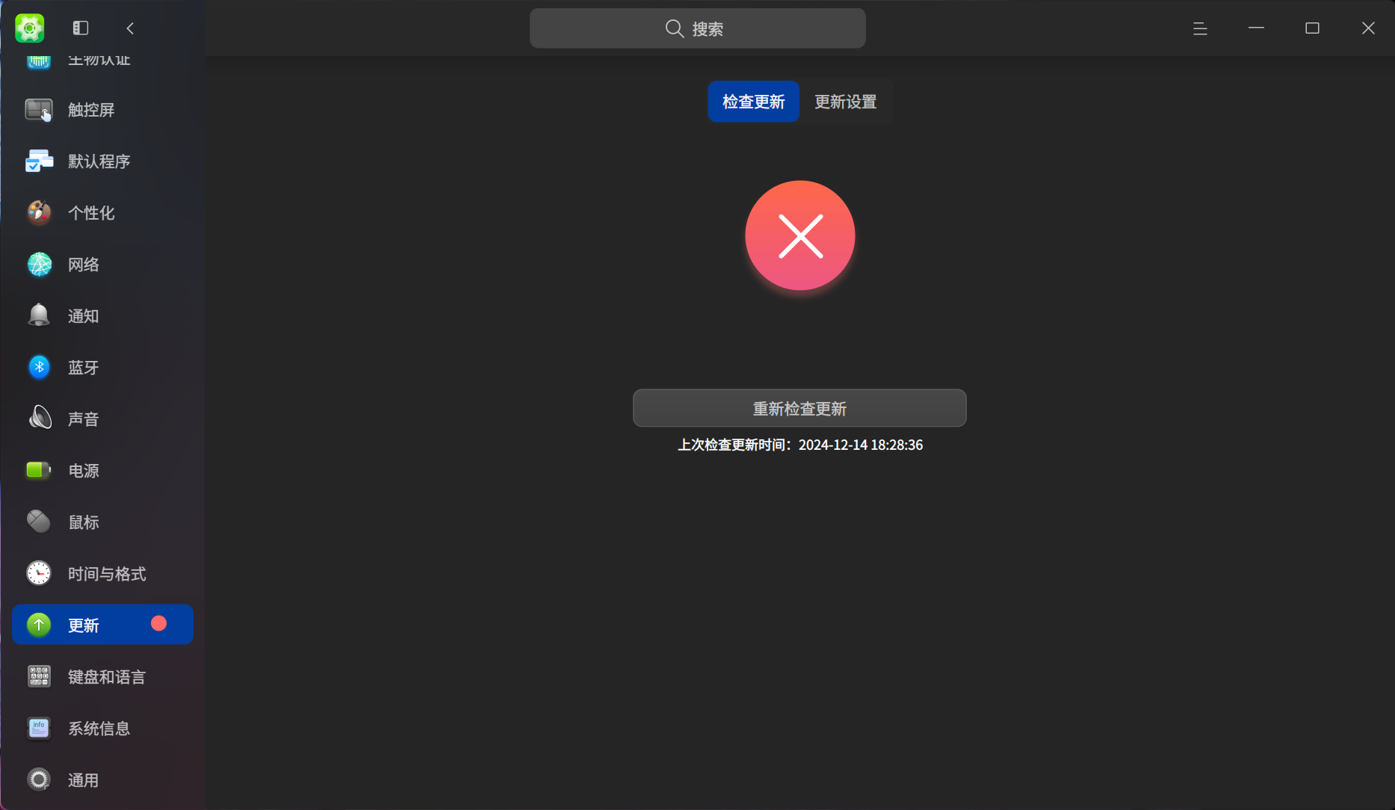The height and width of the screenshot is (810, 1395).
Task: Toggle sidebar visibility with panel icon
Action: click(79, 28)
